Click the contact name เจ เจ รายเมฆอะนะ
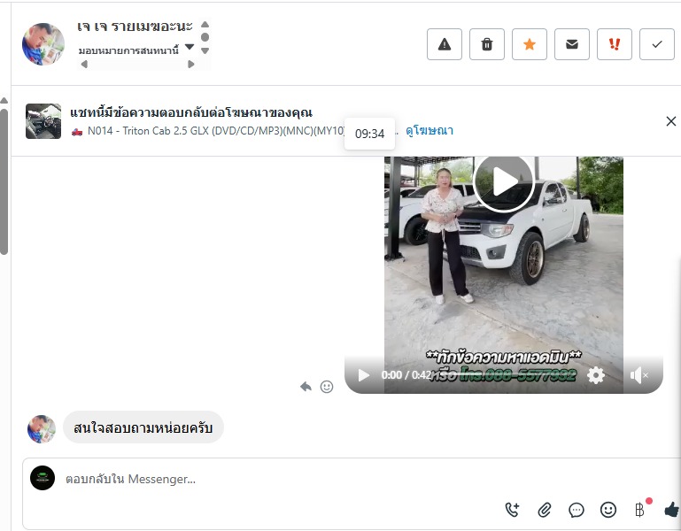The height and width of the screenshot is (531, 681). [x=135, y=27]
